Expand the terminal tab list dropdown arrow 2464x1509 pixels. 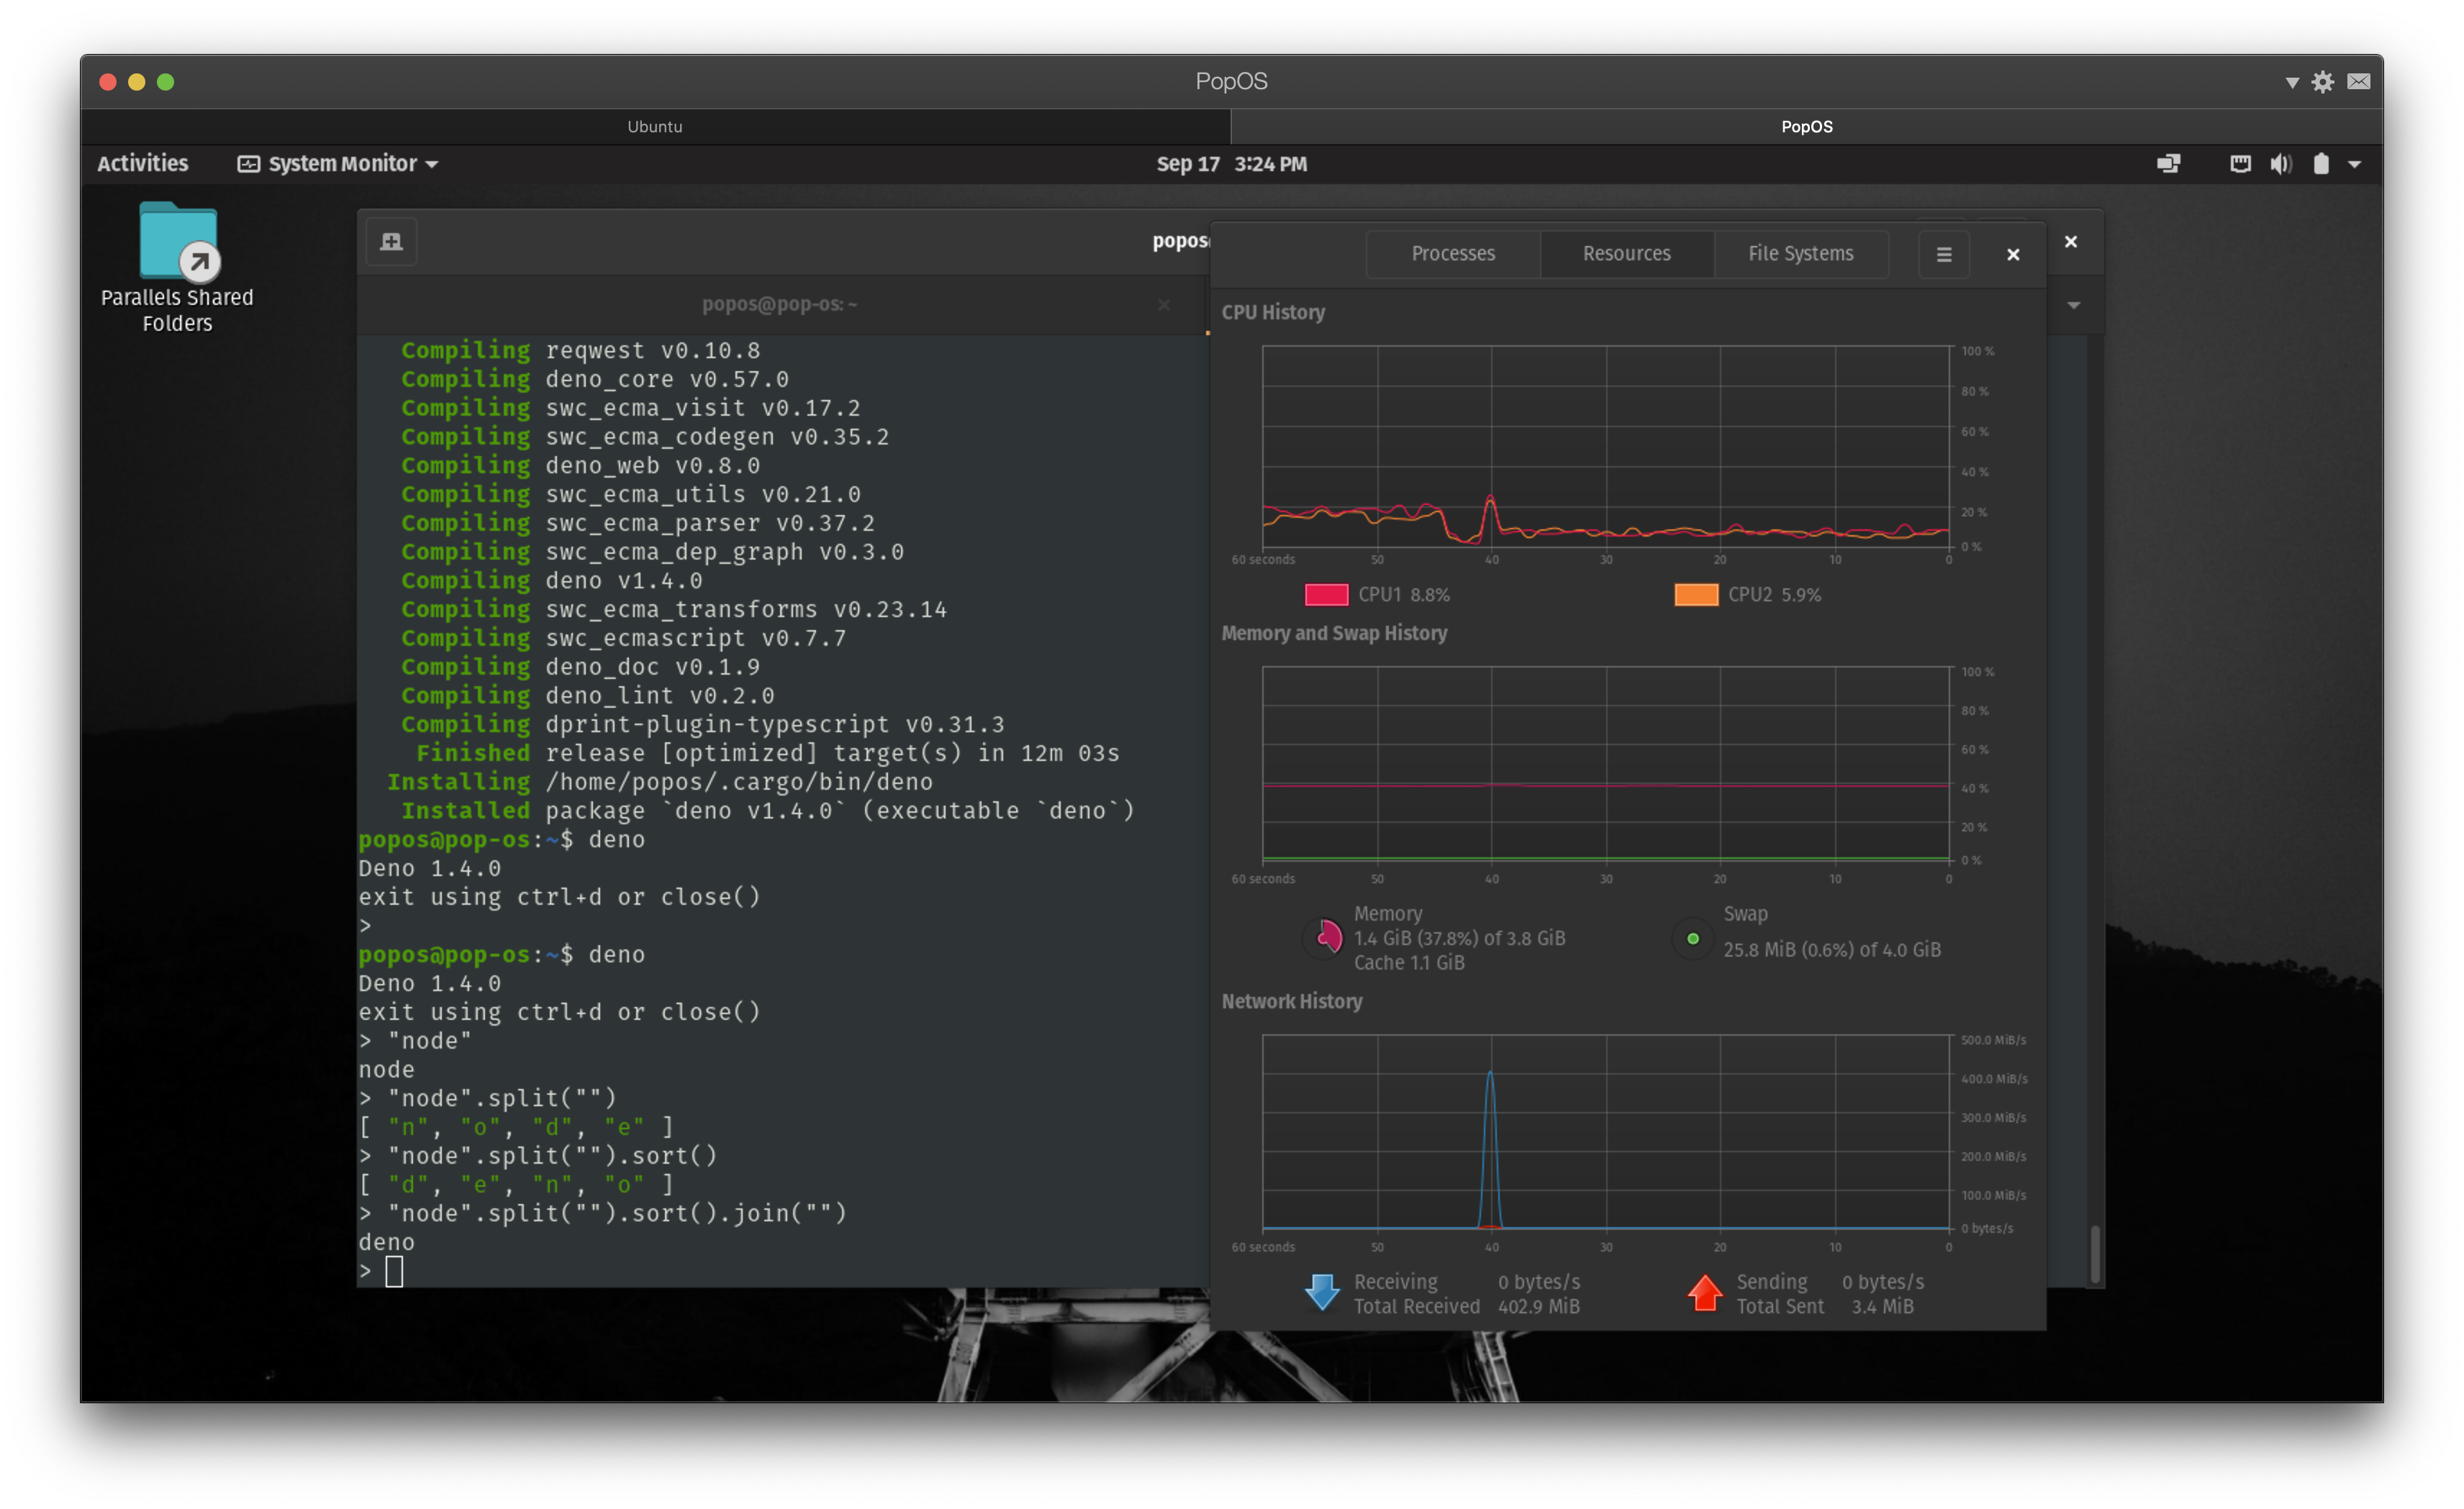(2074, 306)
